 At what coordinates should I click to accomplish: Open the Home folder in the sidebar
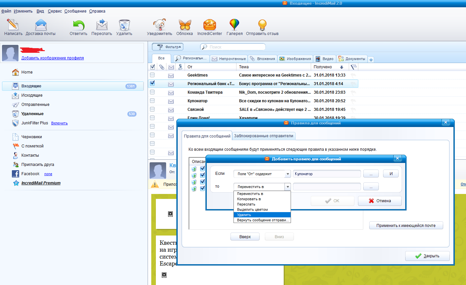click(27, 72)
